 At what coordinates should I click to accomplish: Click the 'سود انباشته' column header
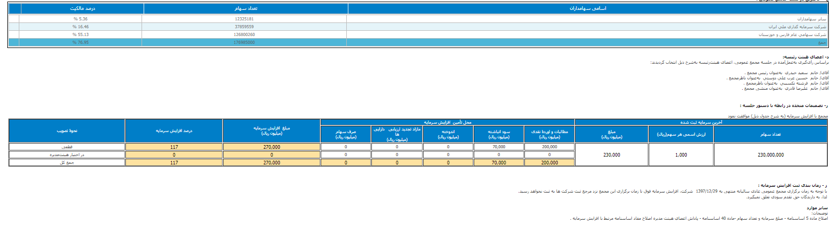click(498, 134)
